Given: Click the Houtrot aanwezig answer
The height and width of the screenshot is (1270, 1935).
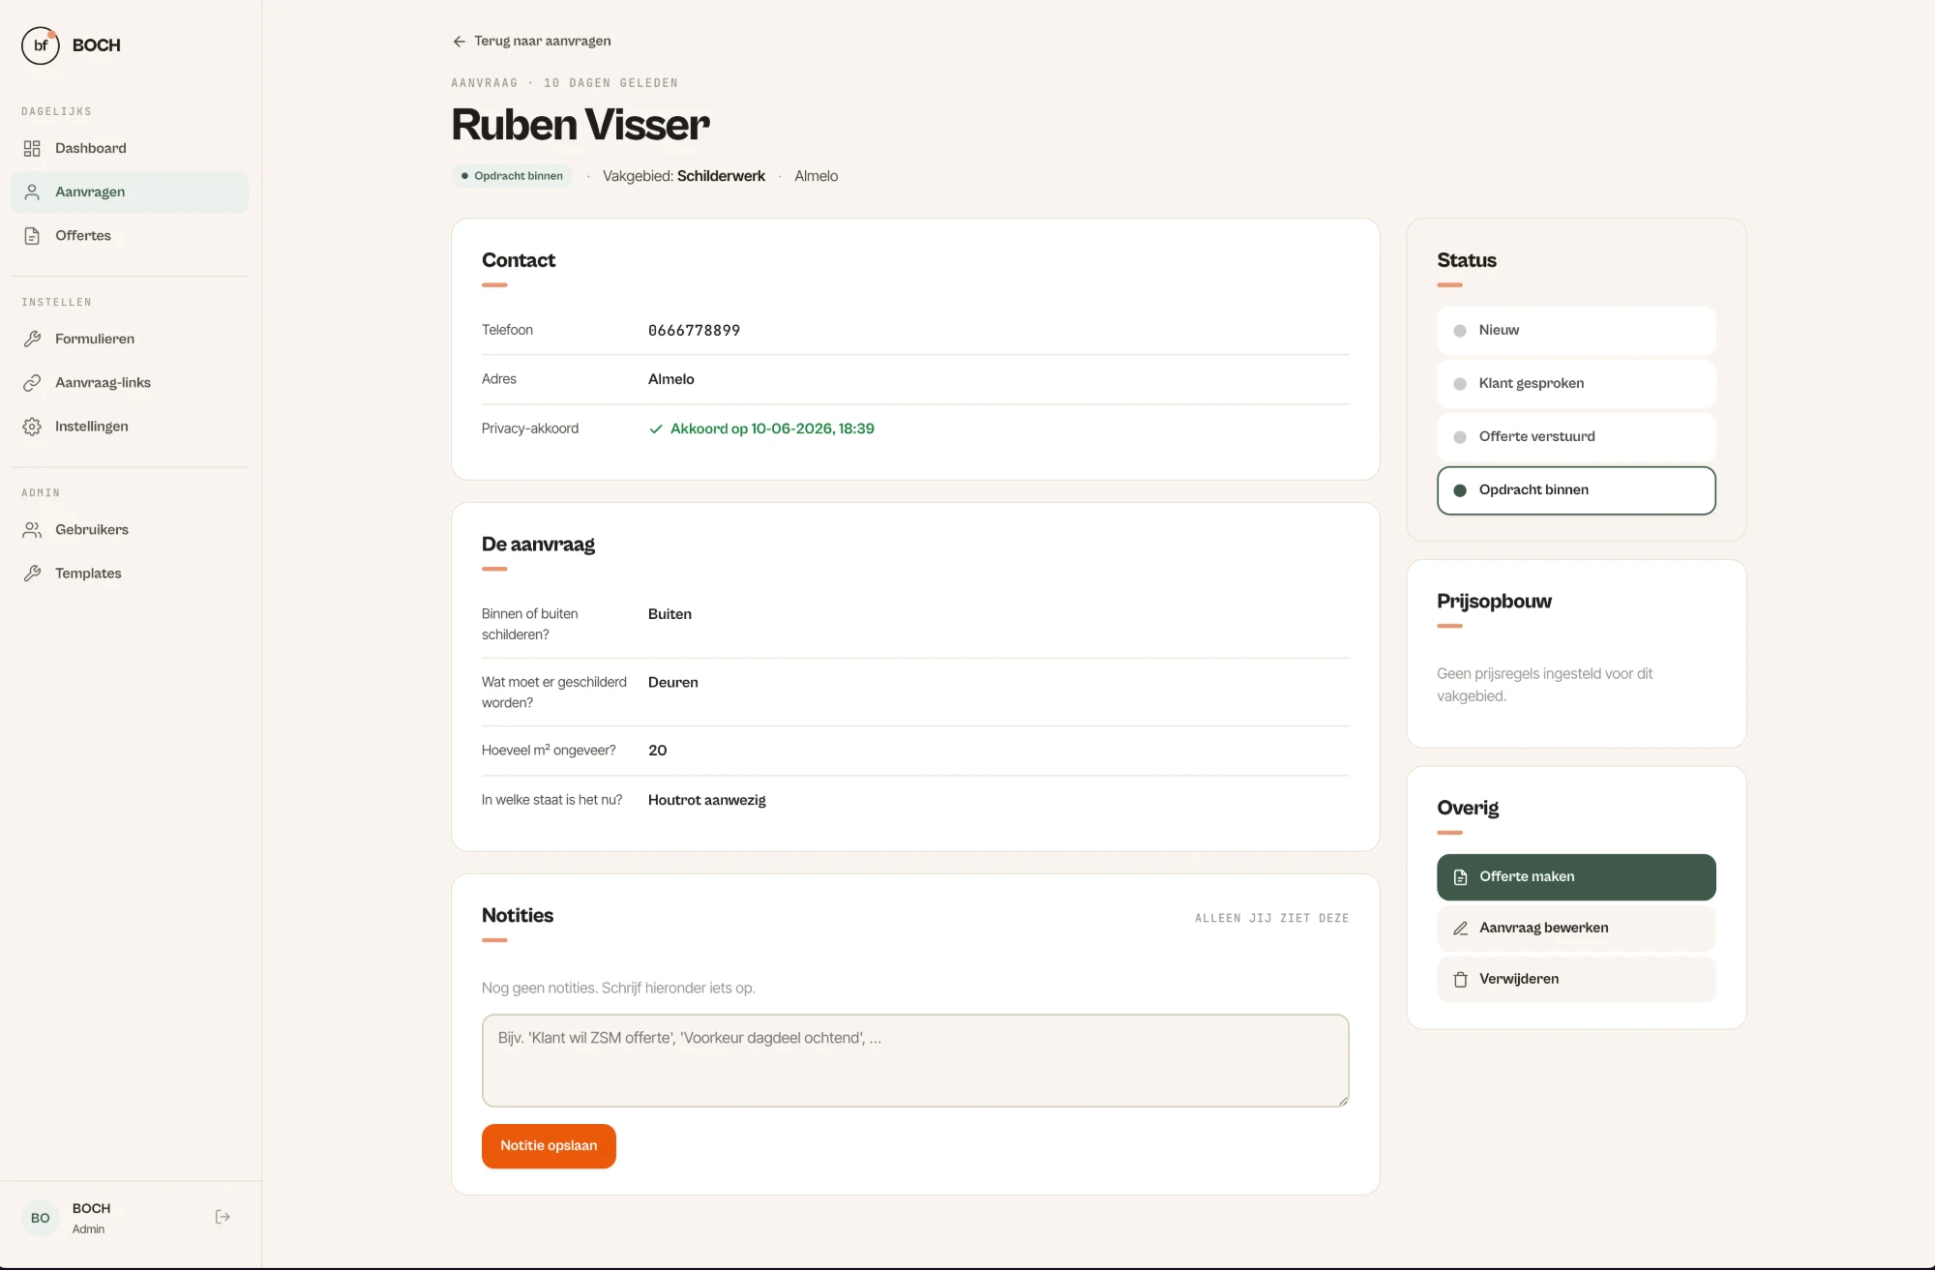Looking at the screenshot, I should (x=706, y=800).
